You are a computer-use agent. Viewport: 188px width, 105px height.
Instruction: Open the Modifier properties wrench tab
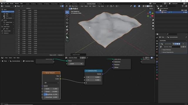coord(157,62)
